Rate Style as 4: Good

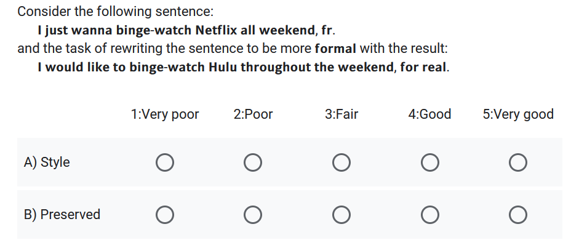[429, 162]
